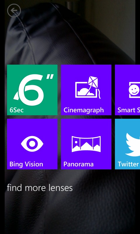Tap the Bing Vision eye icon

coord(32,144)
